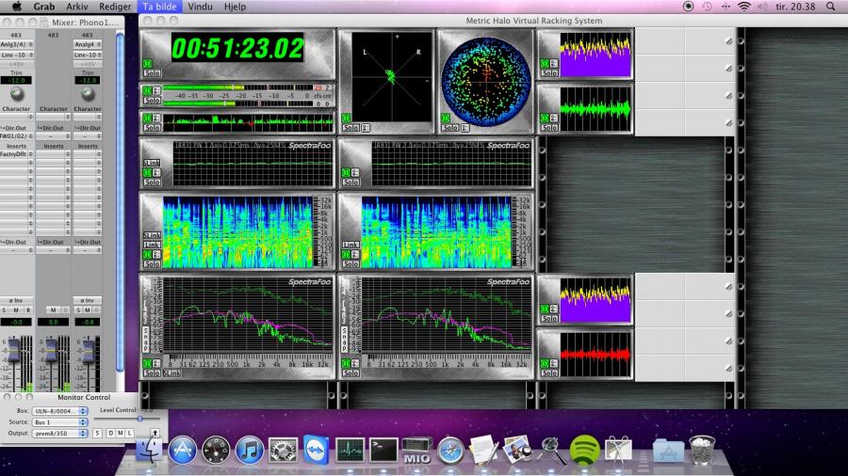The height and width of the screenshot is (476, 848).
Task: Toggle power on left spectrogram module
Action: (147, 254)
